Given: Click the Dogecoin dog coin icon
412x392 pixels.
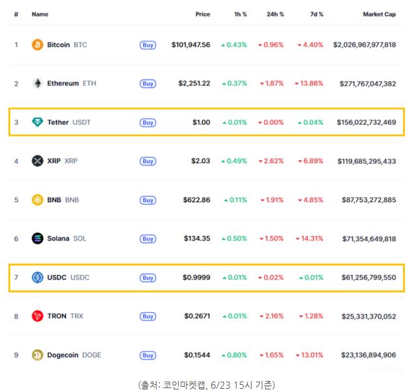Looking at the screenshot, I should [x=37, y=355].
